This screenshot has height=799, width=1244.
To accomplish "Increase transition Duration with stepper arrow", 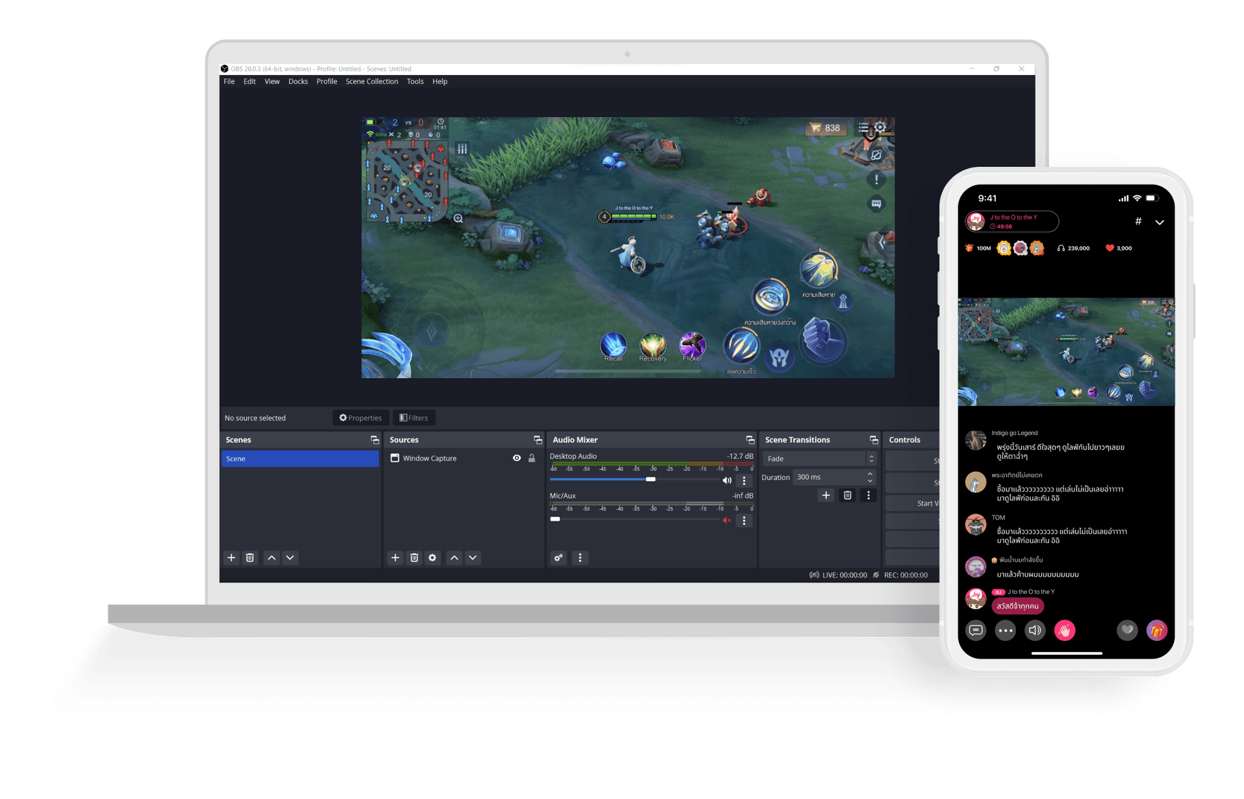I will 870,473.
